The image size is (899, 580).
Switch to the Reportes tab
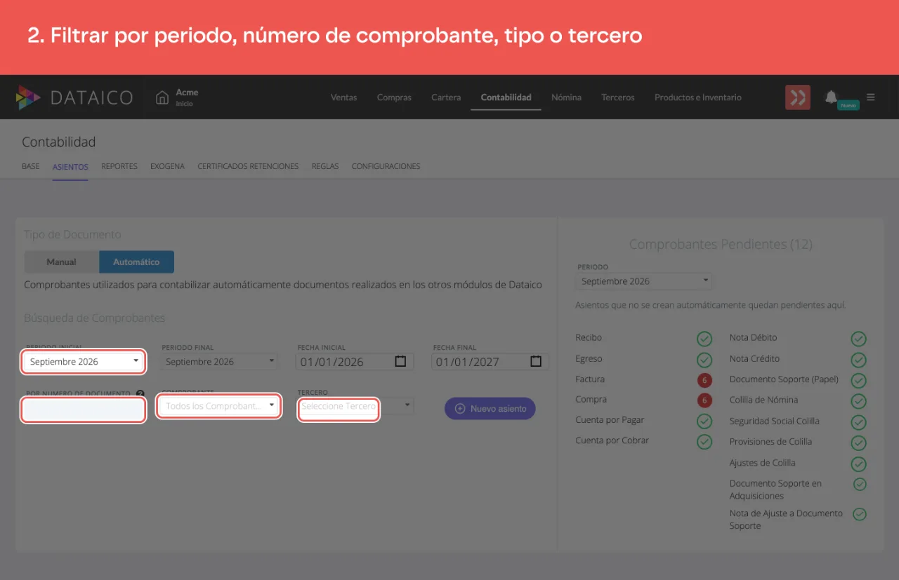coord(119,166)
